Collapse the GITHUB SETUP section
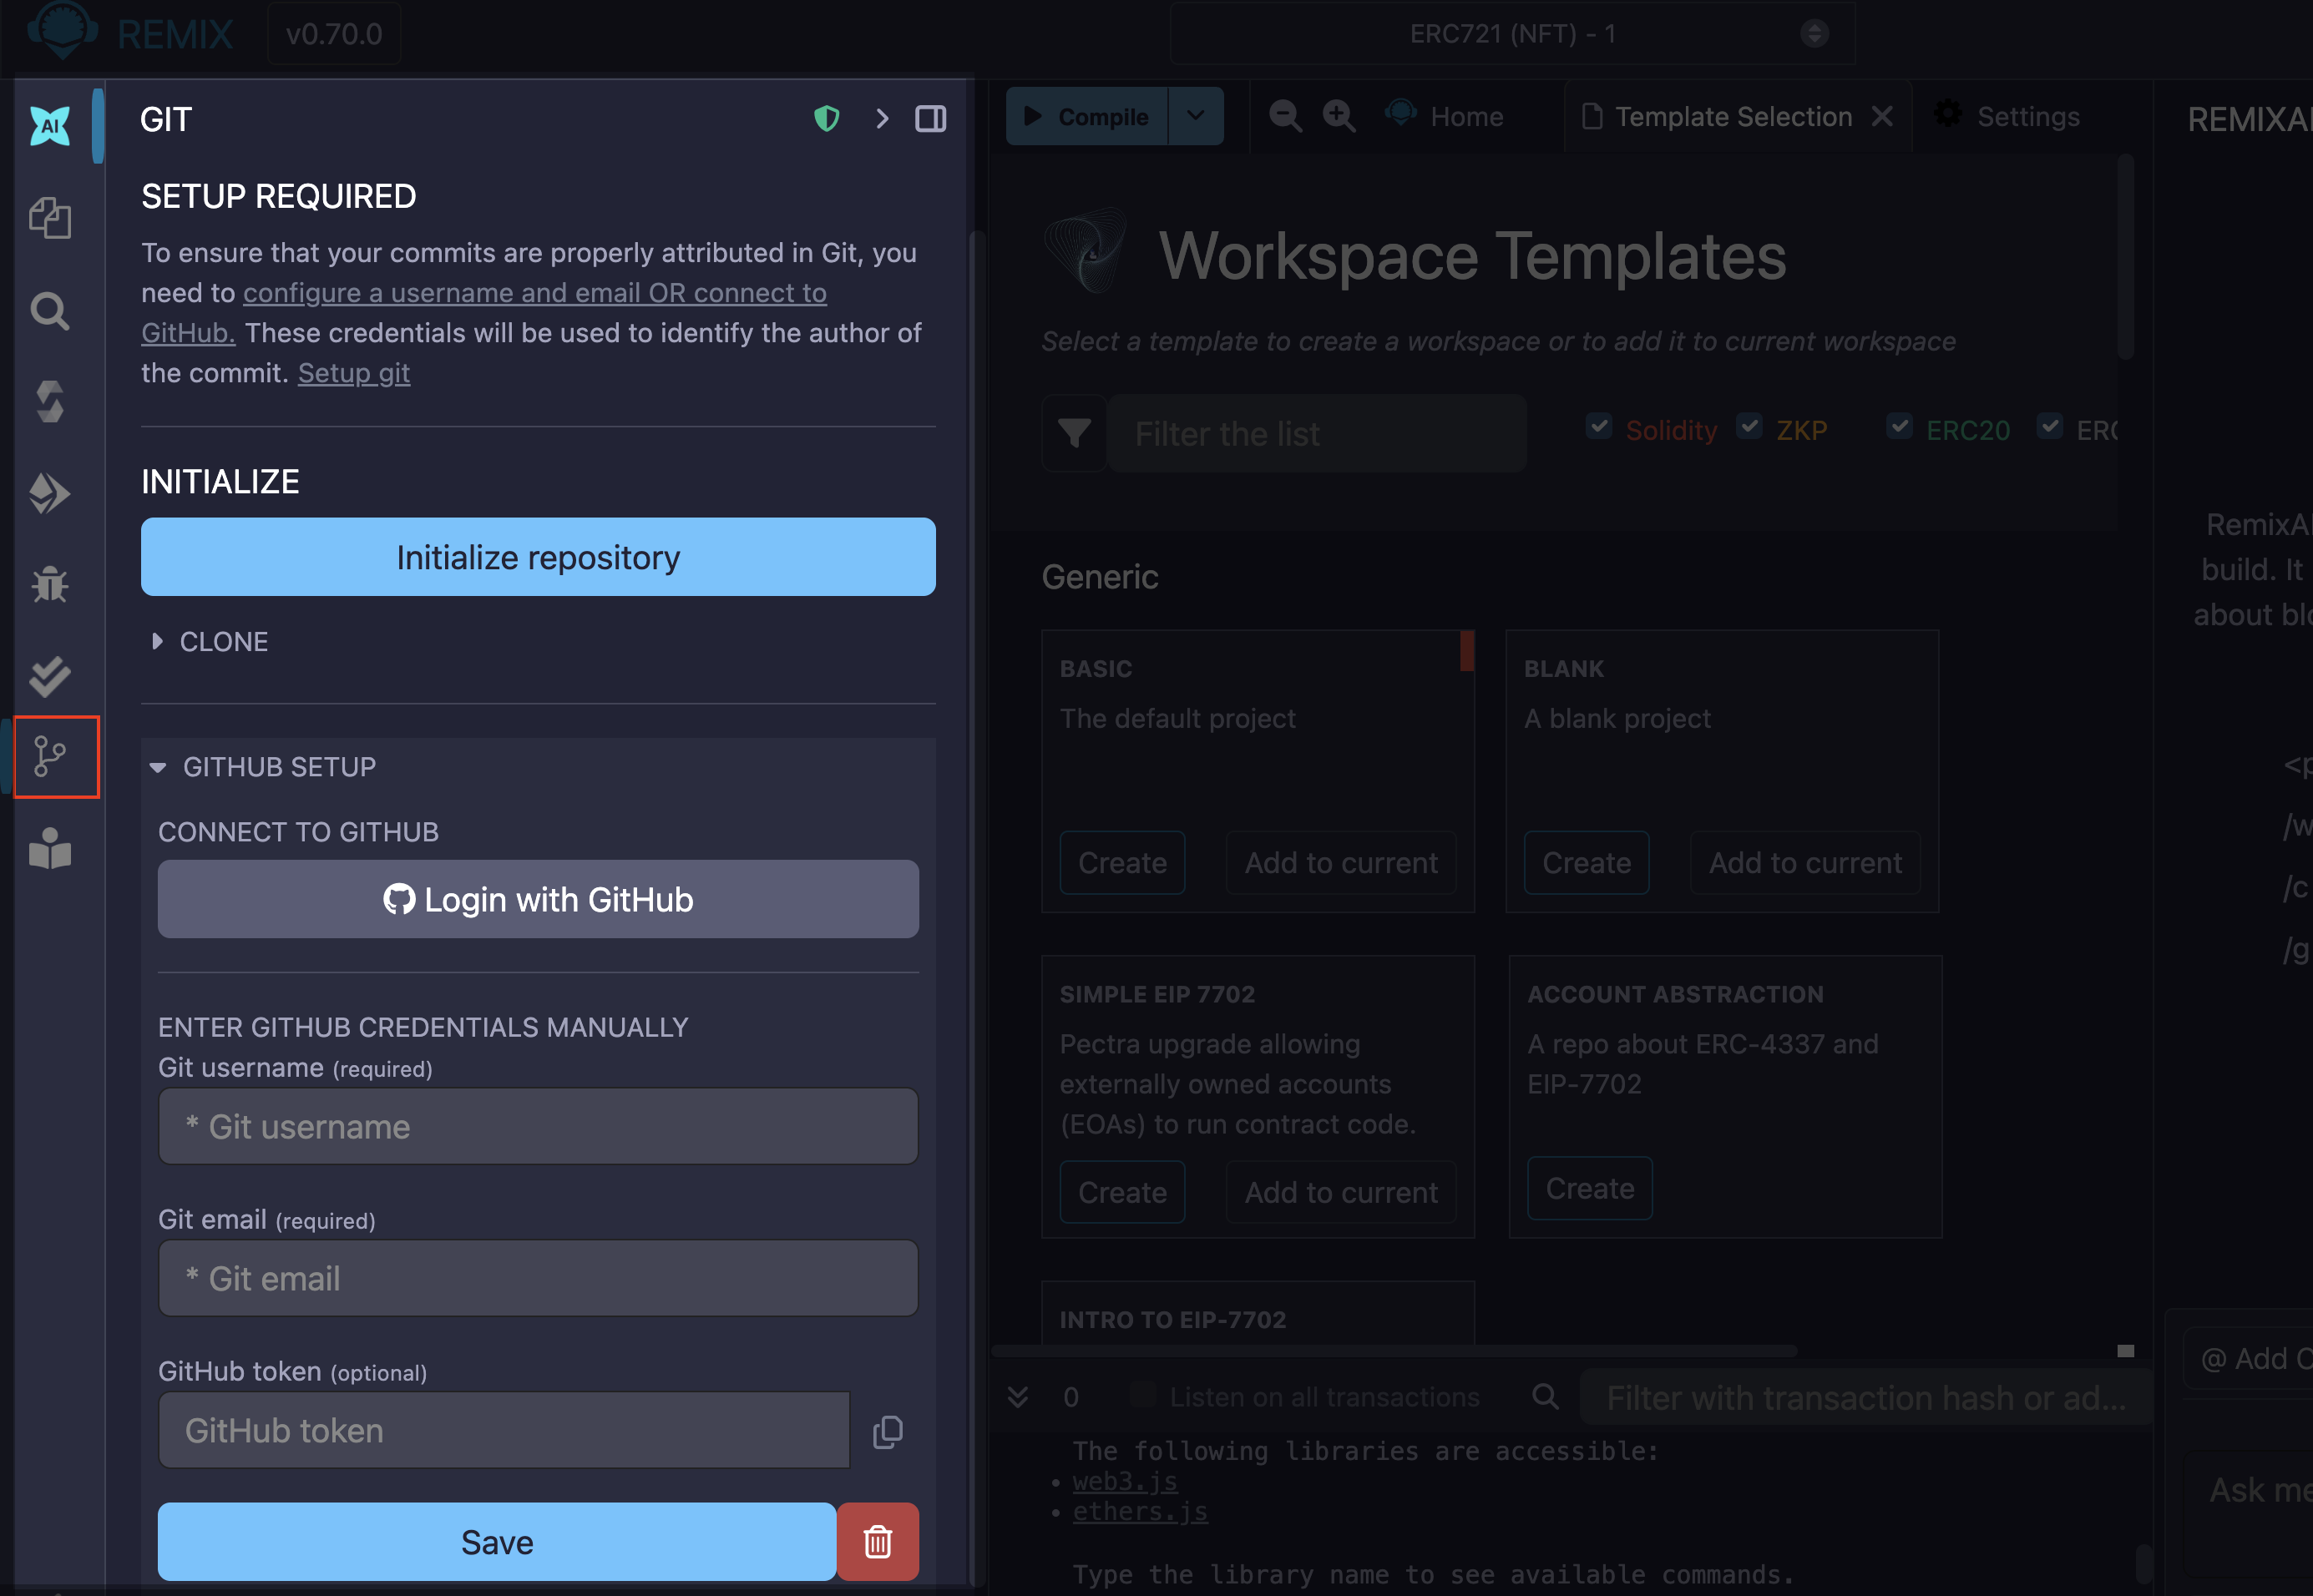 [263, 767]
